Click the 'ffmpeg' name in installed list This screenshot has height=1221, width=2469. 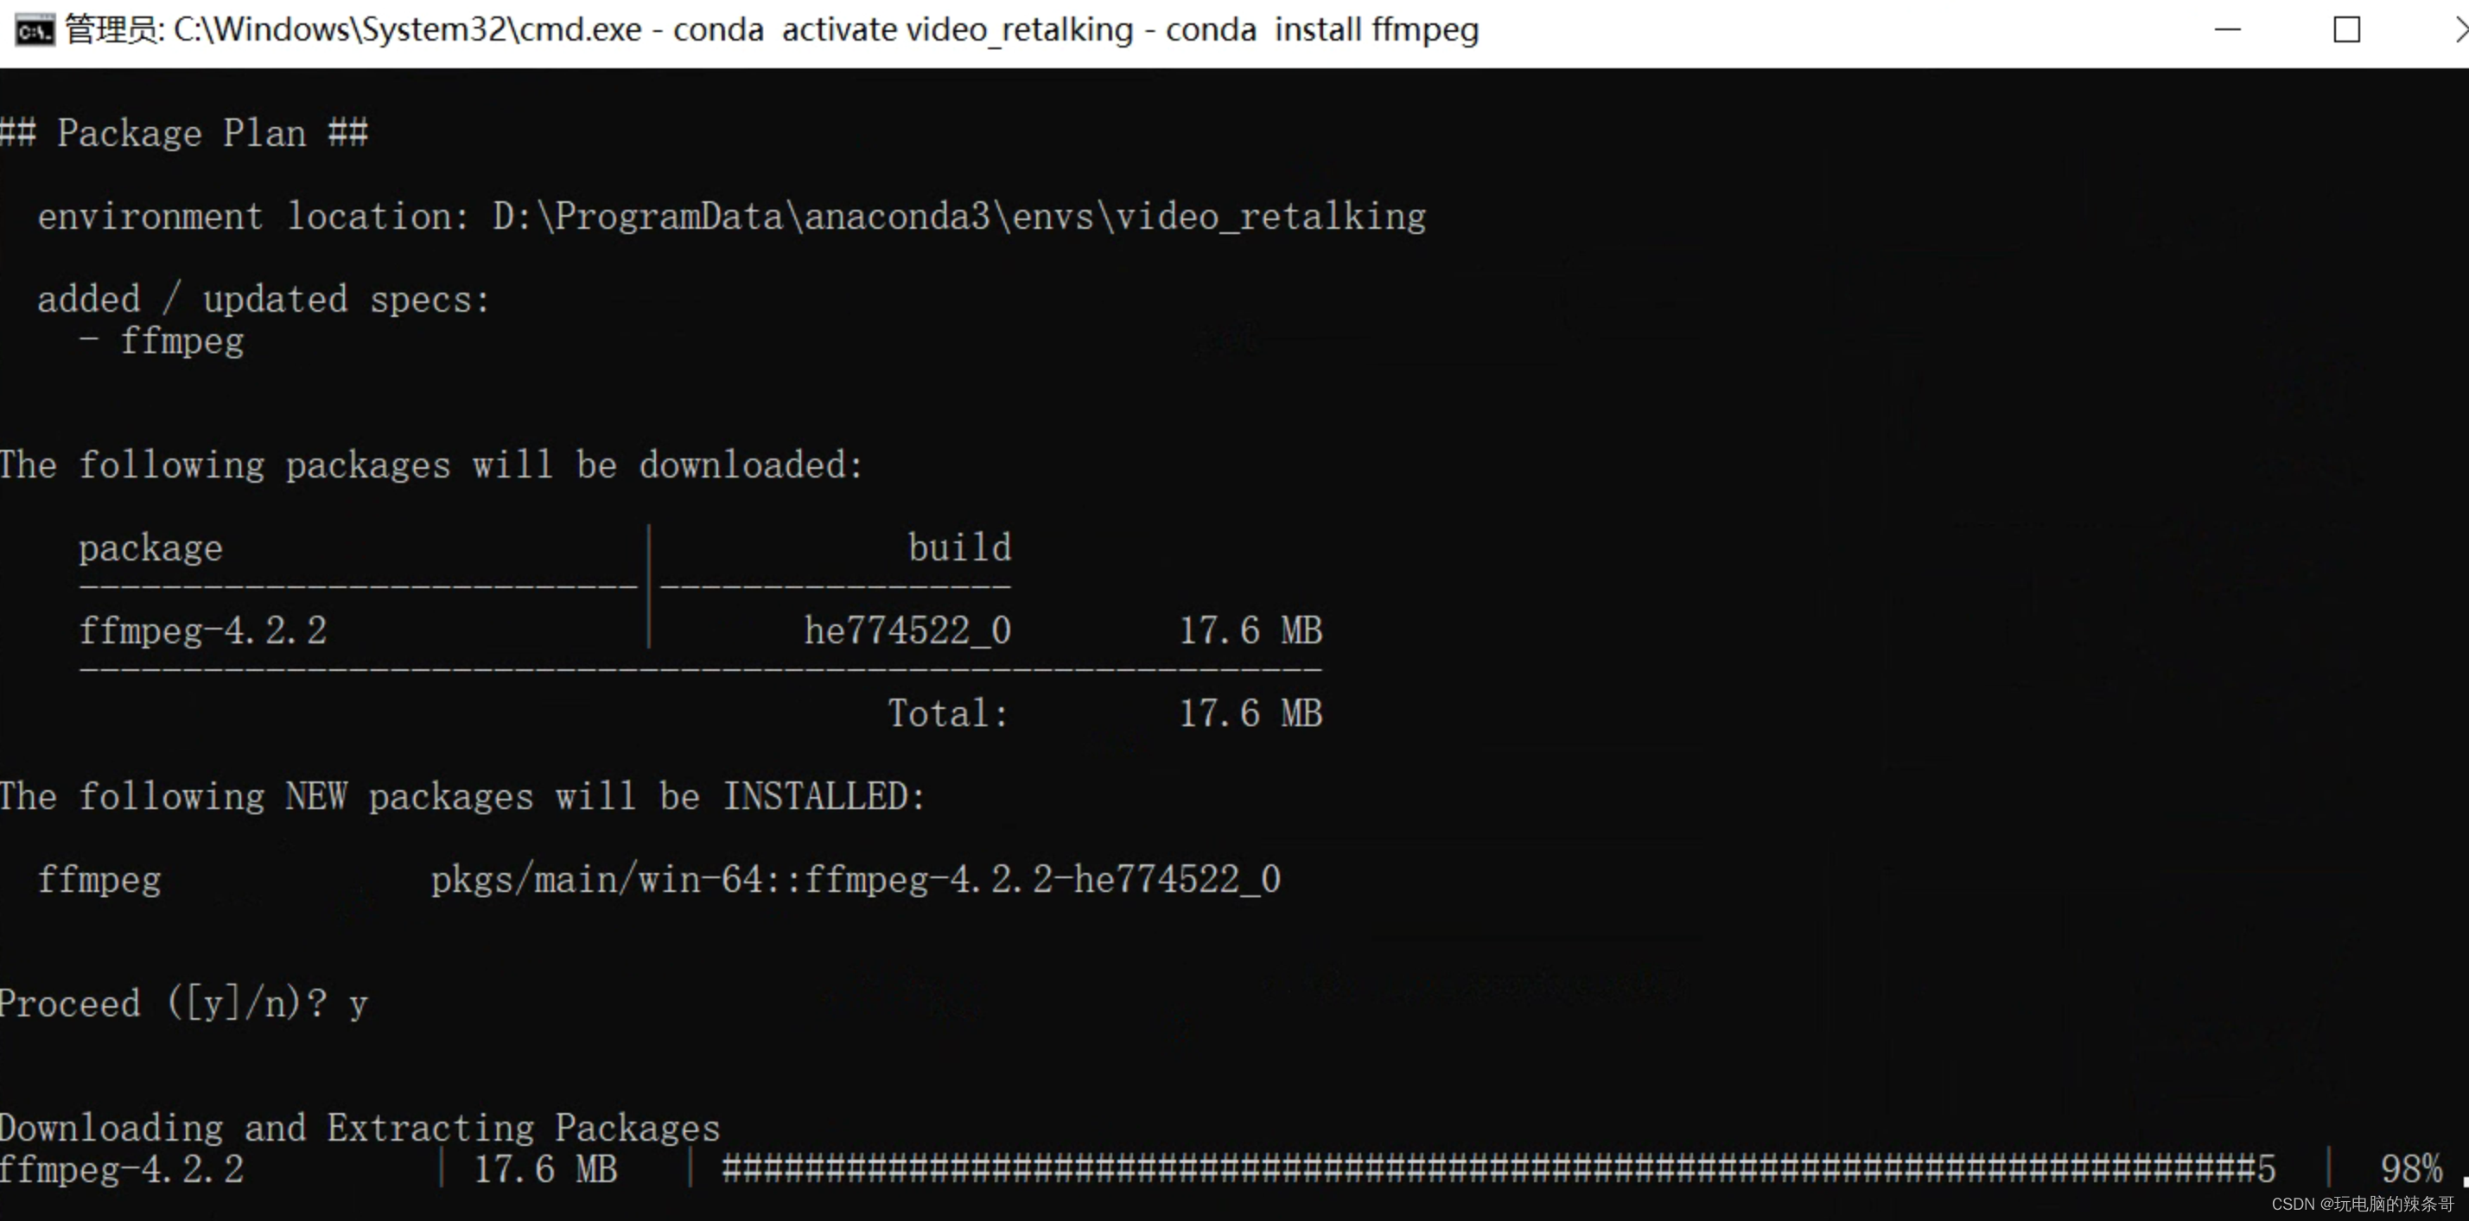coord(99,879)
